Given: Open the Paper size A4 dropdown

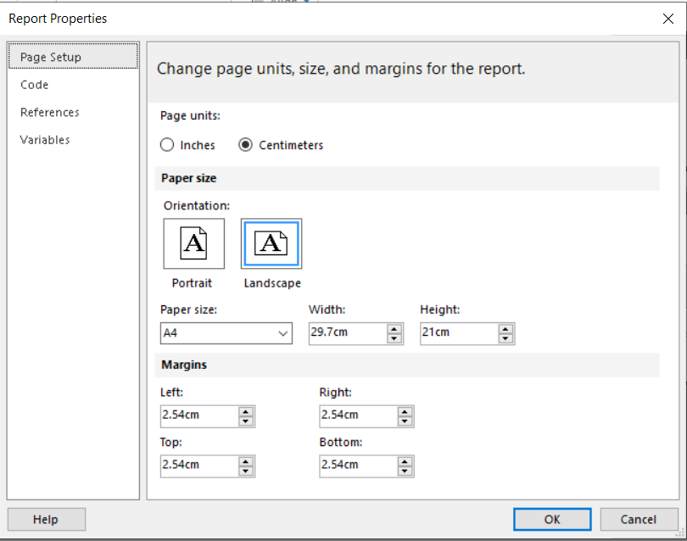Looking at the screenshot, I should (x=226, y=333).
